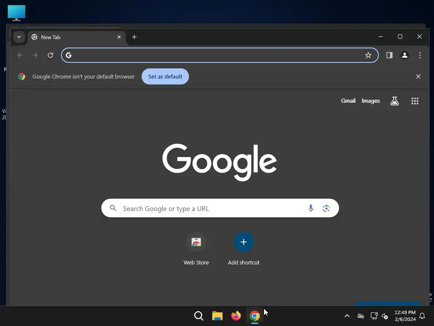Screen dimensions: 434x326
Task: Open network status tray icon
Action: click(374, 316)
